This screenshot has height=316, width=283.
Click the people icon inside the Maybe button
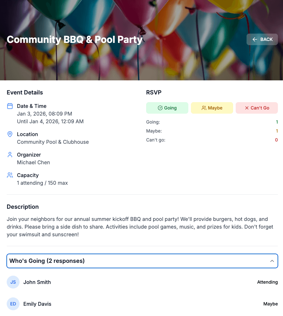204,108
